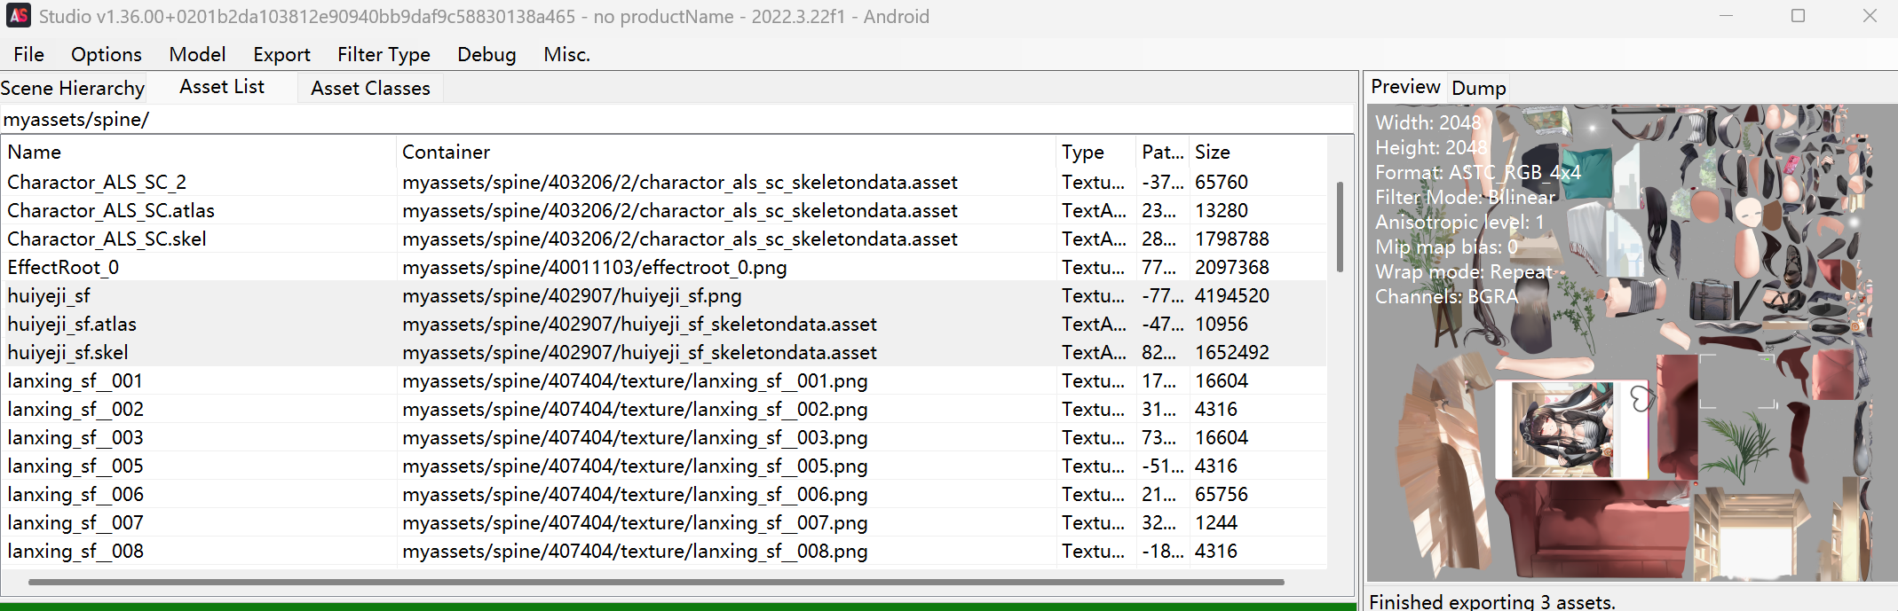Open the File menu
The height and width of the screenshot is (611, 1898).
point(28,55)
